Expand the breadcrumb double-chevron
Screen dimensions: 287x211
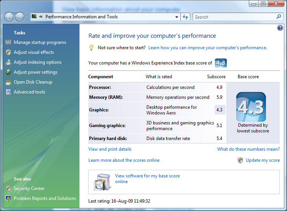click(41, 17)
